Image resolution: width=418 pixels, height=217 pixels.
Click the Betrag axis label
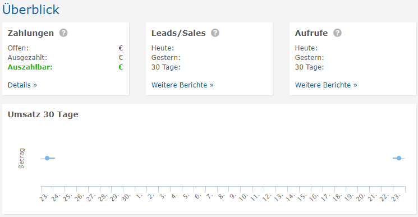tap(21, 159)
